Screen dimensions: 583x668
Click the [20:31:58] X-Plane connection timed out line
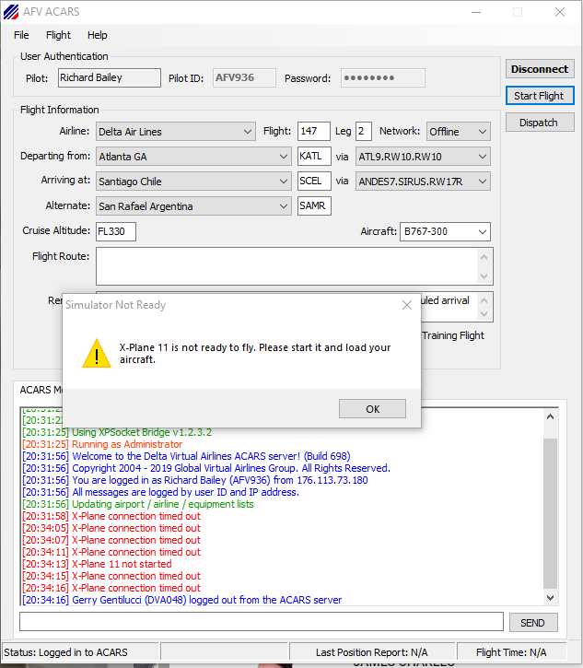[111, 516]
